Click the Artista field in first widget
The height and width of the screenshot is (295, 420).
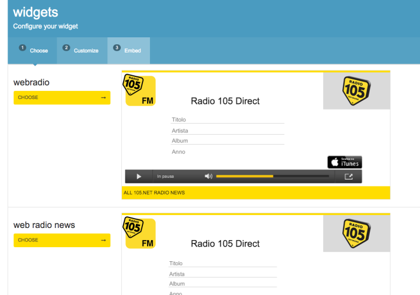[227, 131]
